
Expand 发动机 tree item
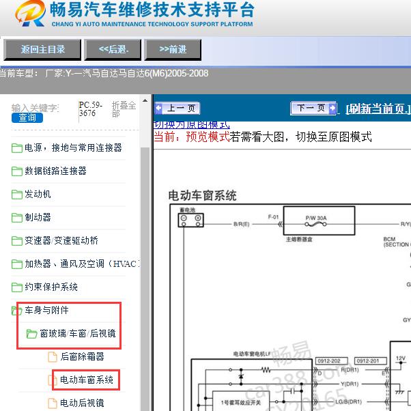(38, 194)
